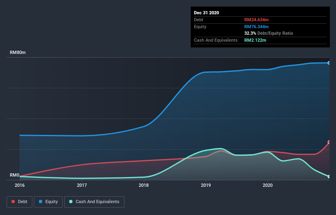Select the Cash end-point marker on chart
The width and height of the screenshot is (336, 215).
(x=329, y=177)
